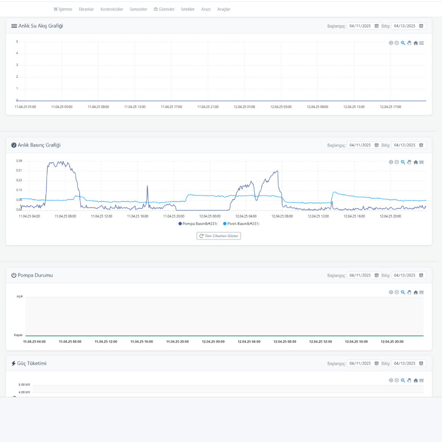Open the hamburger menu of water flow chart

click(x=422, y=43)
